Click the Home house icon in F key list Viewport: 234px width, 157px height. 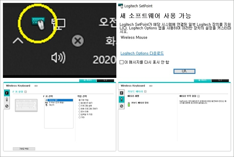[x=46, y=100]
